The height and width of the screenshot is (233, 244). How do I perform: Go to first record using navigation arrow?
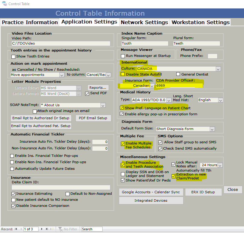coord(16,229)
